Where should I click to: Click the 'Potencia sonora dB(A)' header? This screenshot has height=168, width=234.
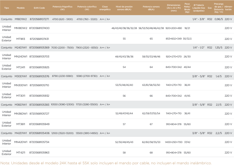[151, 8]
